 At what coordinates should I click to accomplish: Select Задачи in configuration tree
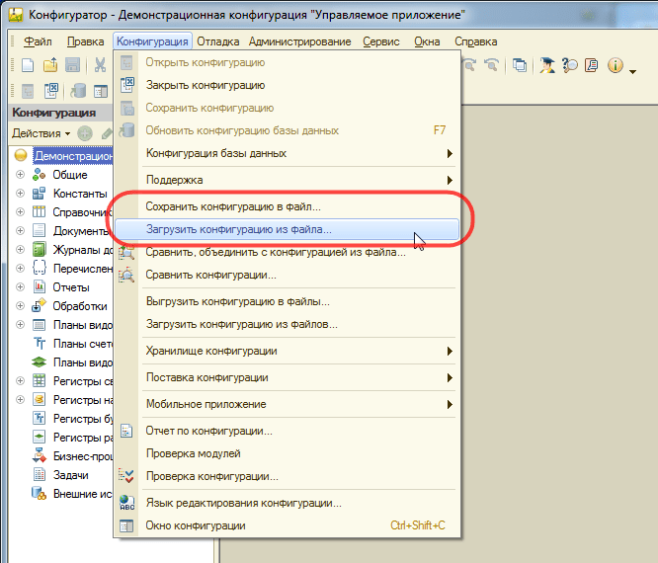coord(70,475)
